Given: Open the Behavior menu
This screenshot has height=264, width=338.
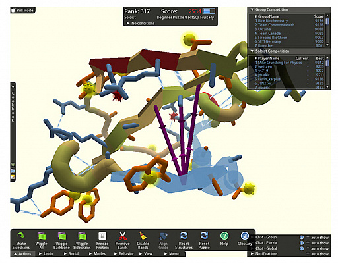Looking at the screenshot, I should point(123,254).
